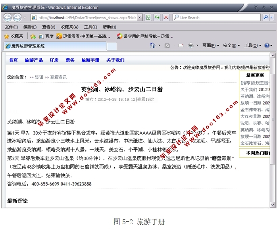The width and height of the screenshot is (277, 229).
Task: Click the blank New Tab button
Action: coord(112,46)
